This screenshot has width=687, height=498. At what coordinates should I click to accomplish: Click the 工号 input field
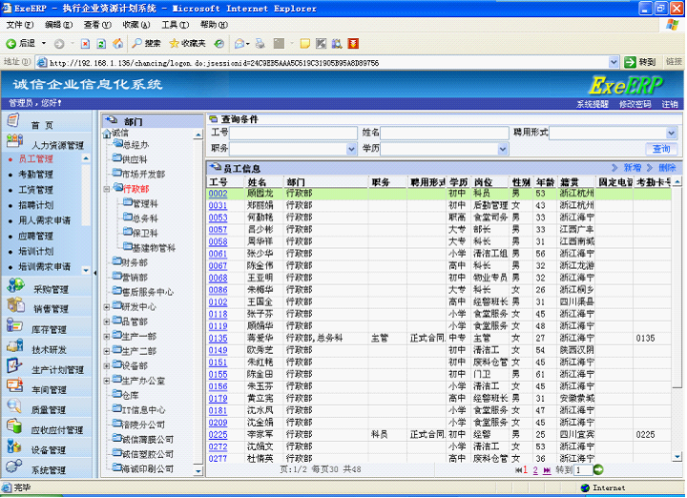click(x=294, y=133)
